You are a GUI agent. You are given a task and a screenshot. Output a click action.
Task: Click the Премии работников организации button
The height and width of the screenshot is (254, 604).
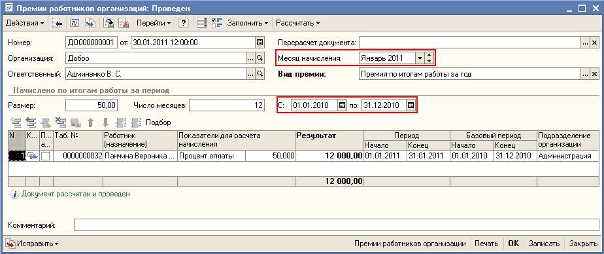coord(410,244)
